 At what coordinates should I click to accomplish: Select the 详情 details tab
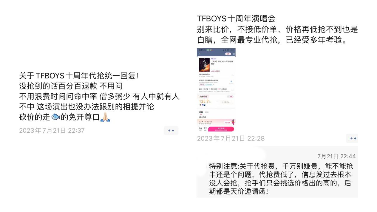201,112
